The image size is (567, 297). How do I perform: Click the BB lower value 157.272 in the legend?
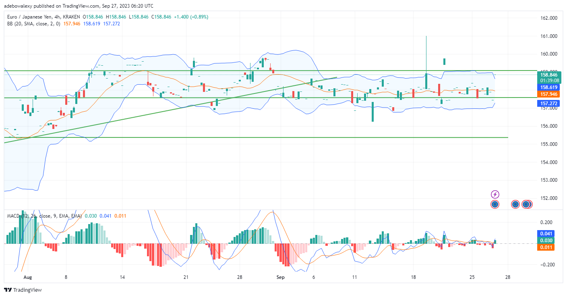111,24
